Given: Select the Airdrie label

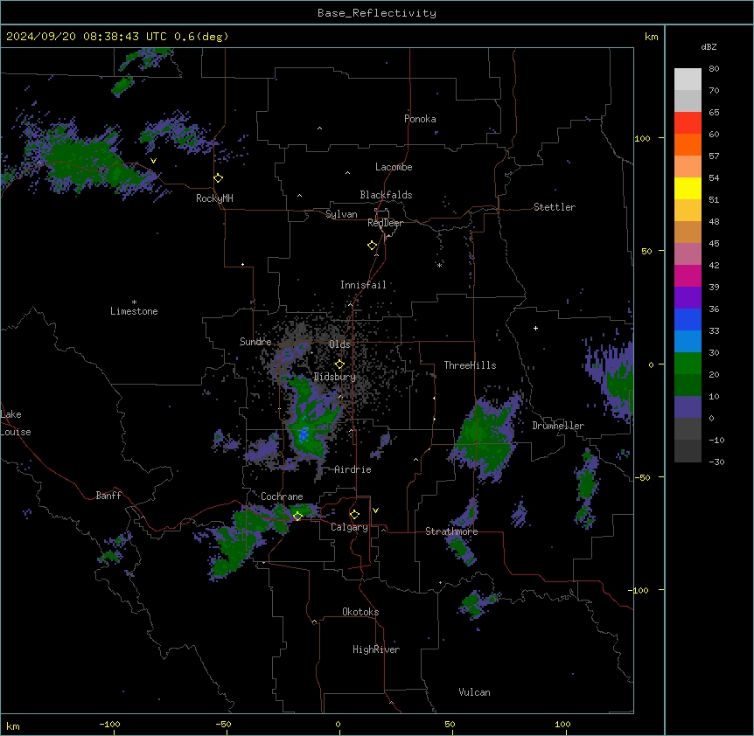Looking at the screenshot, I should [353, 469].
